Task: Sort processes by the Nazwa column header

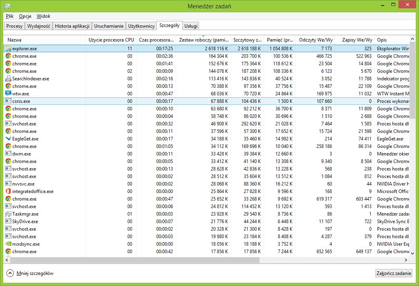Action: (x=14, y=40)
